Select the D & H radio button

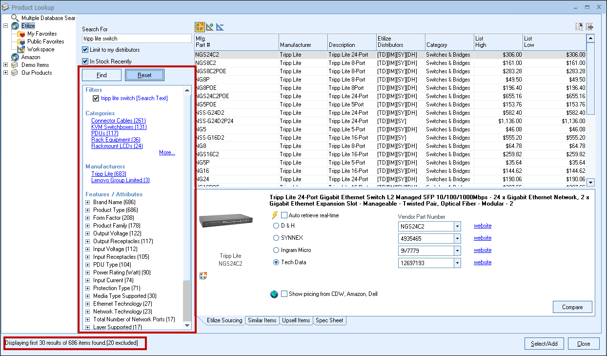tap(276, 226)
